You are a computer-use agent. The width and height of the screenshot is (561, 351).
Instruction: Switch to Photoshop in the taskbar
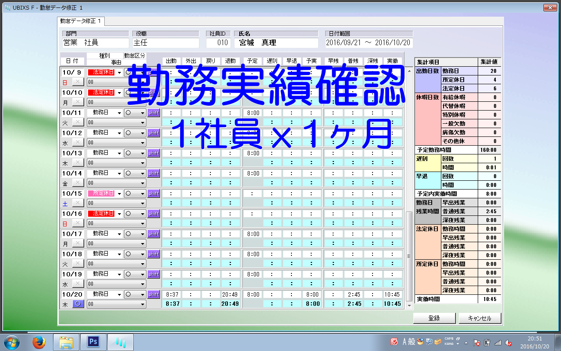(92, 342)
